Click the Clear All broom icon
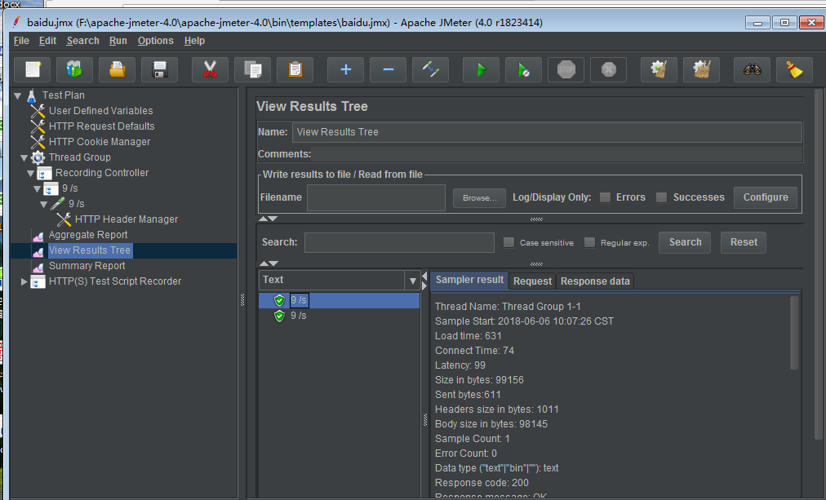 click(x=701, y=70)
